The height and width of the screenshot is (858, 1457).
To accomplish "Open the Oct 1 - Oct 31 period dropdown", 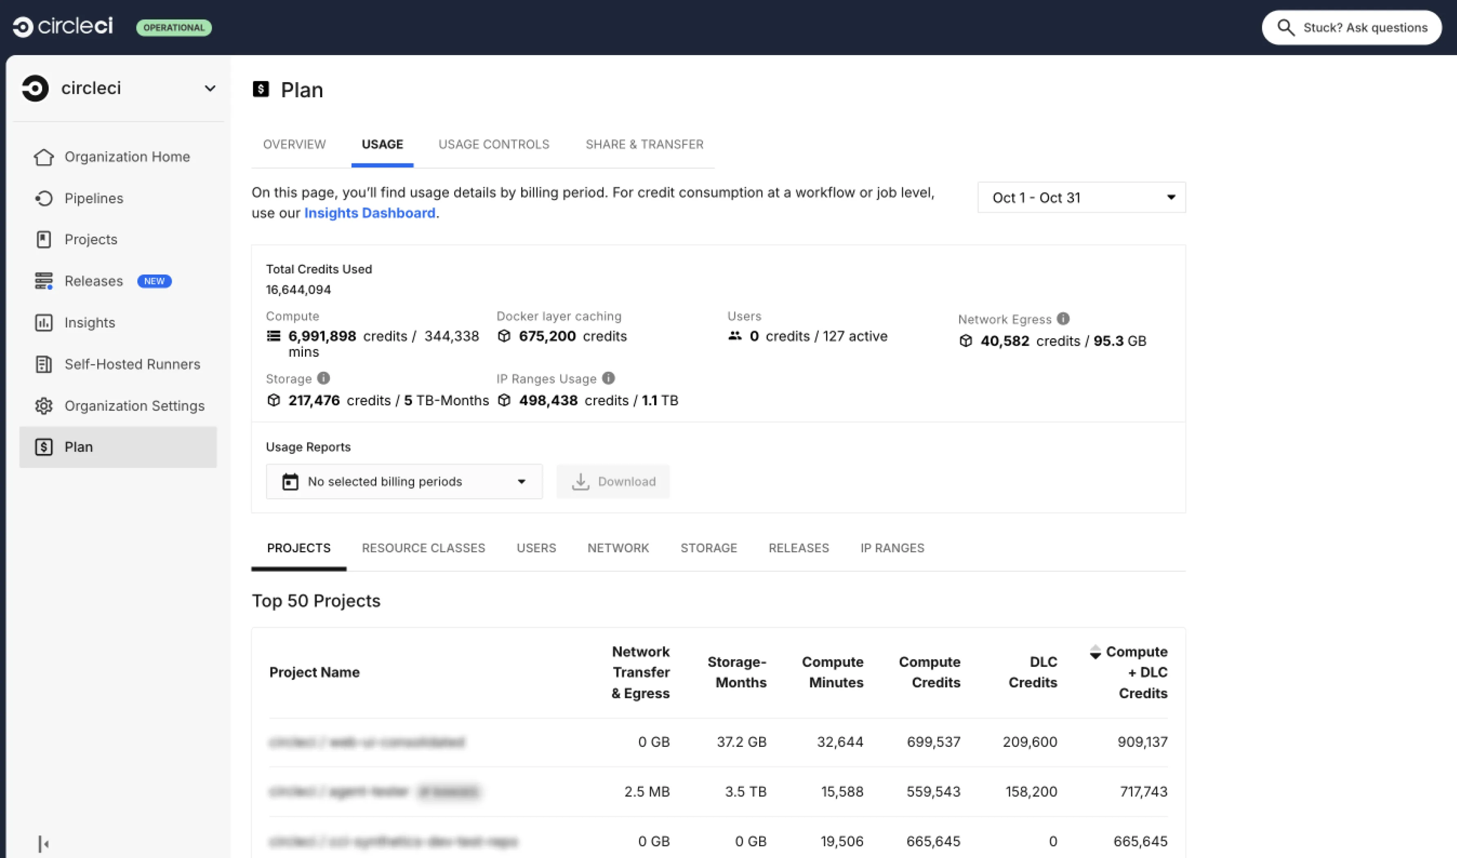I will pyautogui.click(x=1081, y=198).
